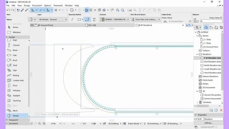Open Entire Model renovation filter

tap(135, 124)
